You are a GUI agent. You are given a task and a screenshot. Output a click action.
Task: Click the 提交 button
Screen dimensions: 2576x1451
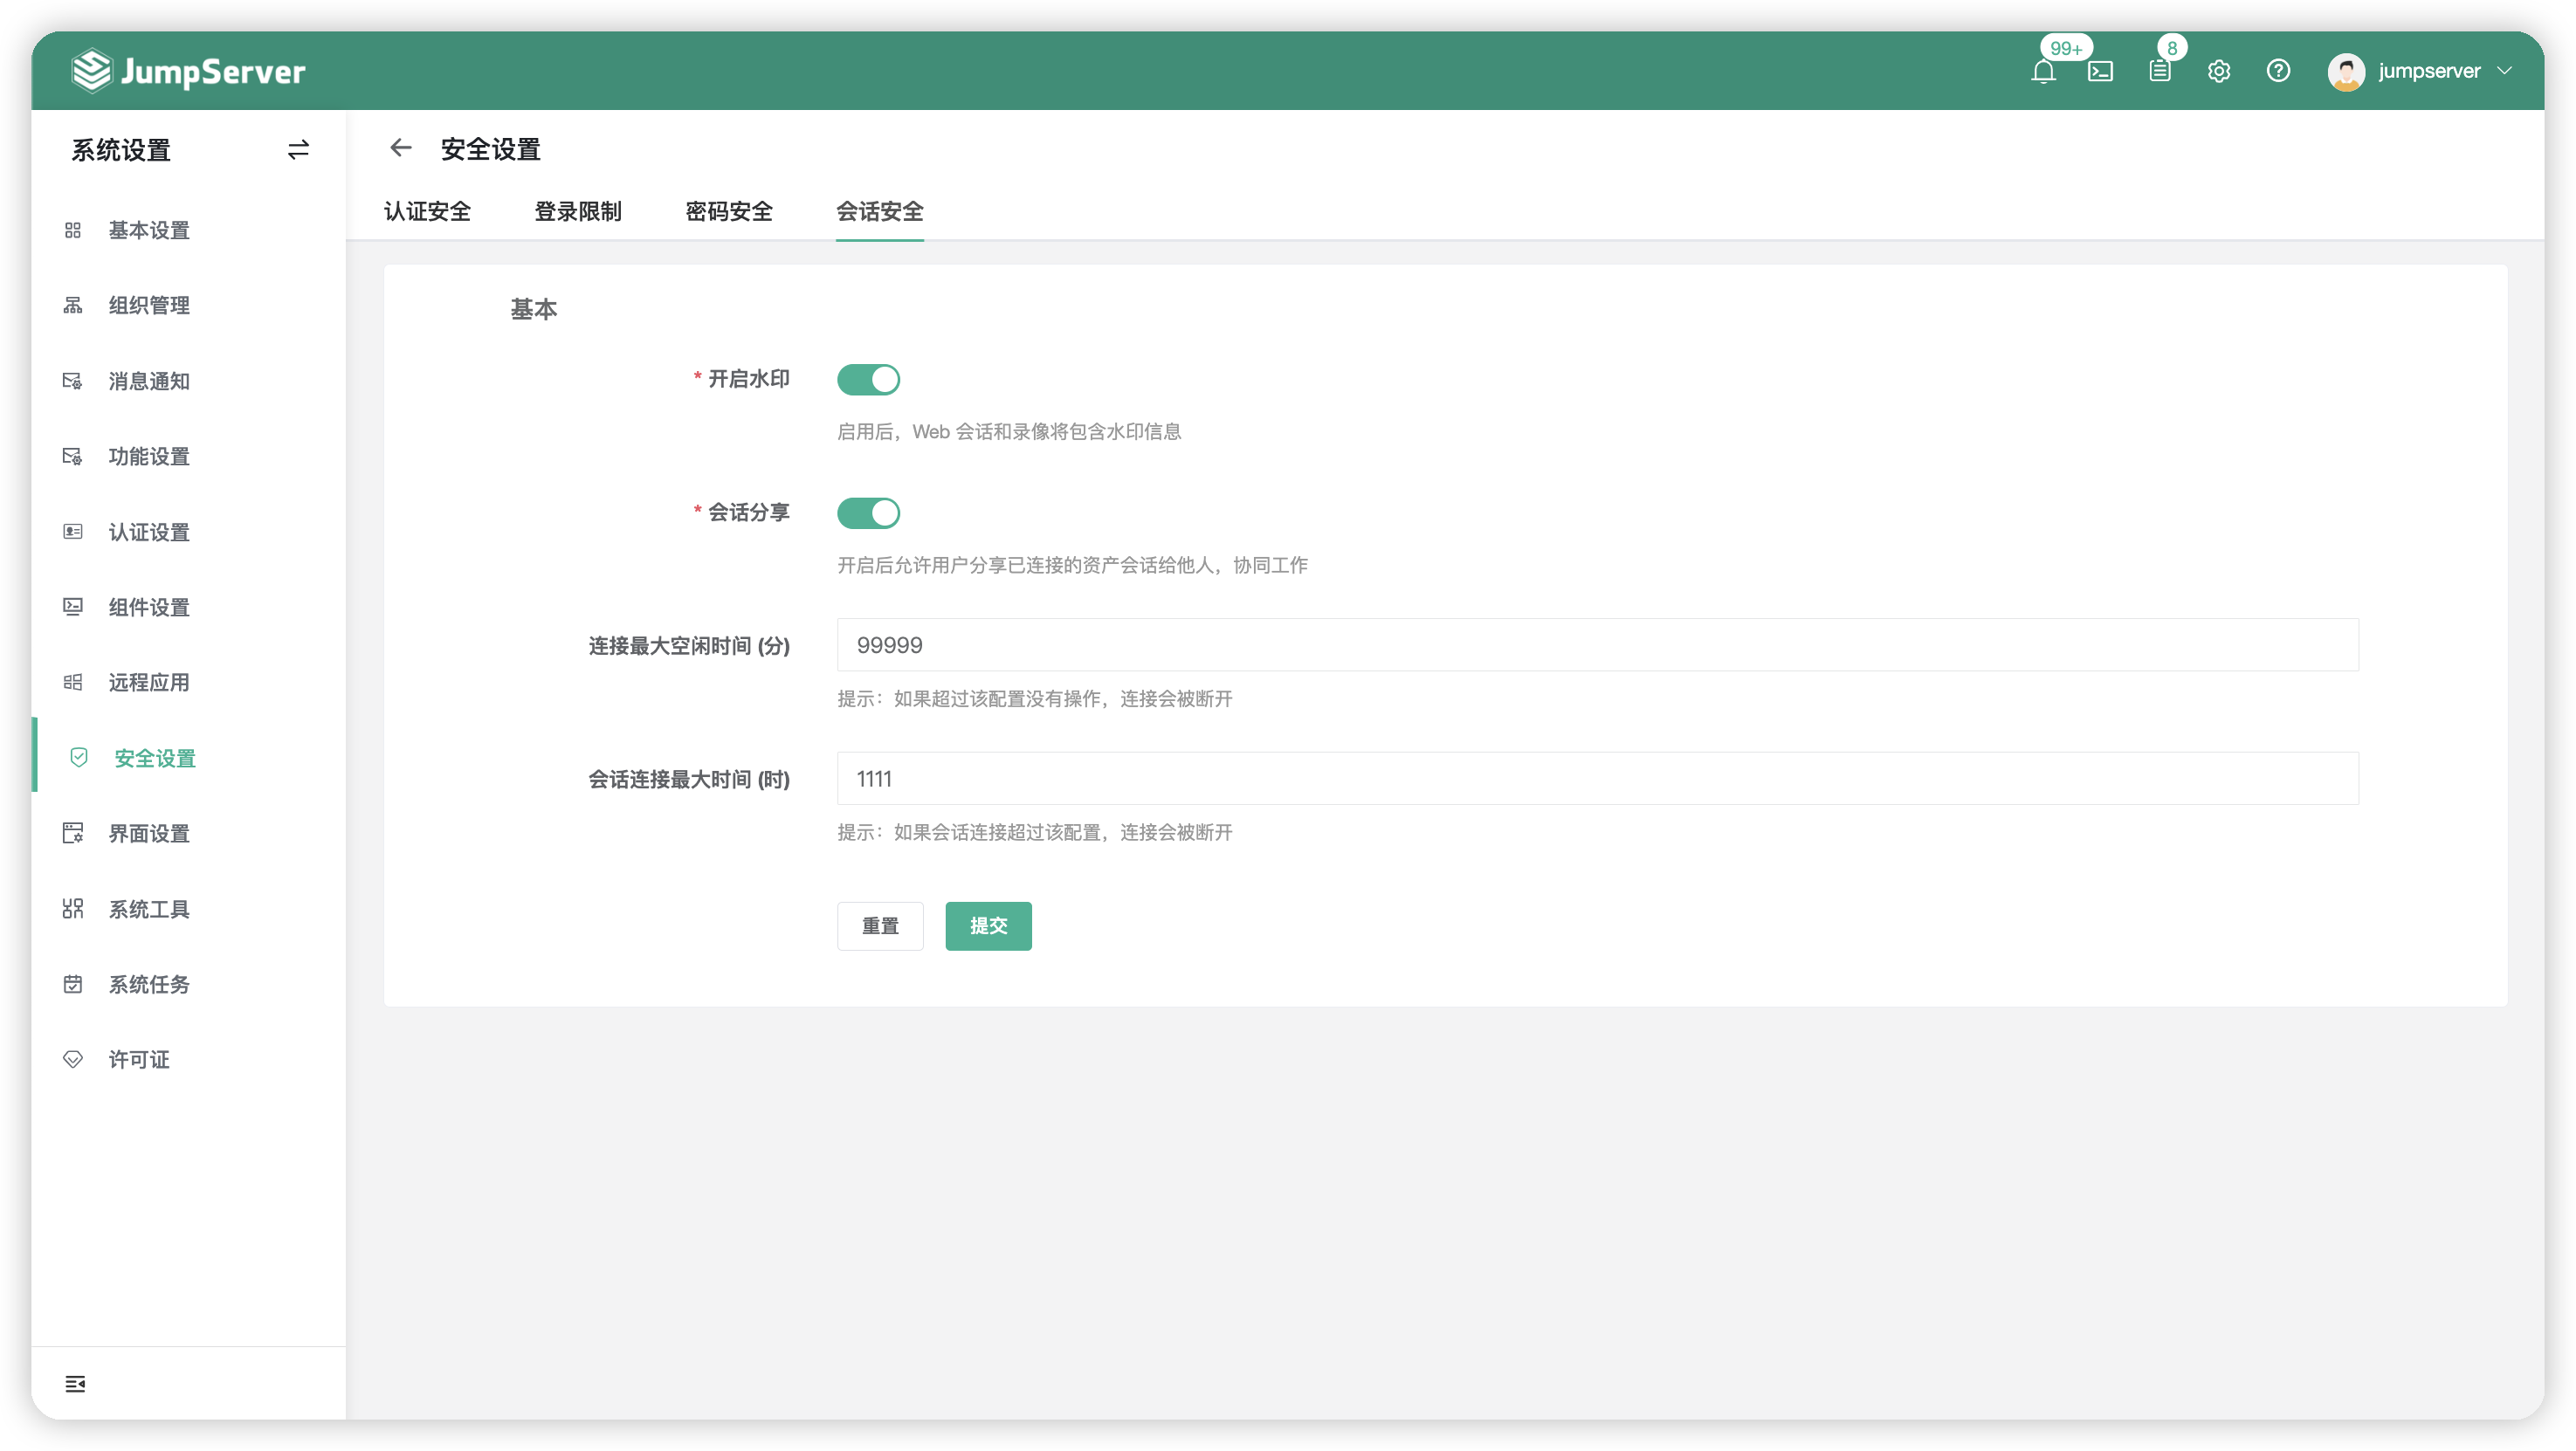pyautogui.click(x=988, y=926)
